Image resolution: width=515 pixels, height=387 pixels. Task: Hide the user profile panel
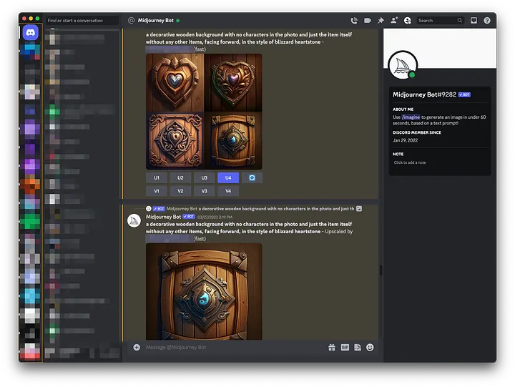pyautogui.click(x=407, y=21)
